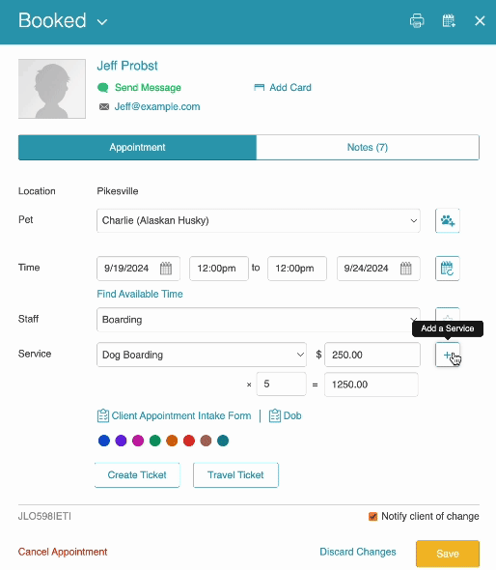The width and height of the screenshot is (496, 570).
Task: Click the Send Message chat icon
Action: (103, 88)
